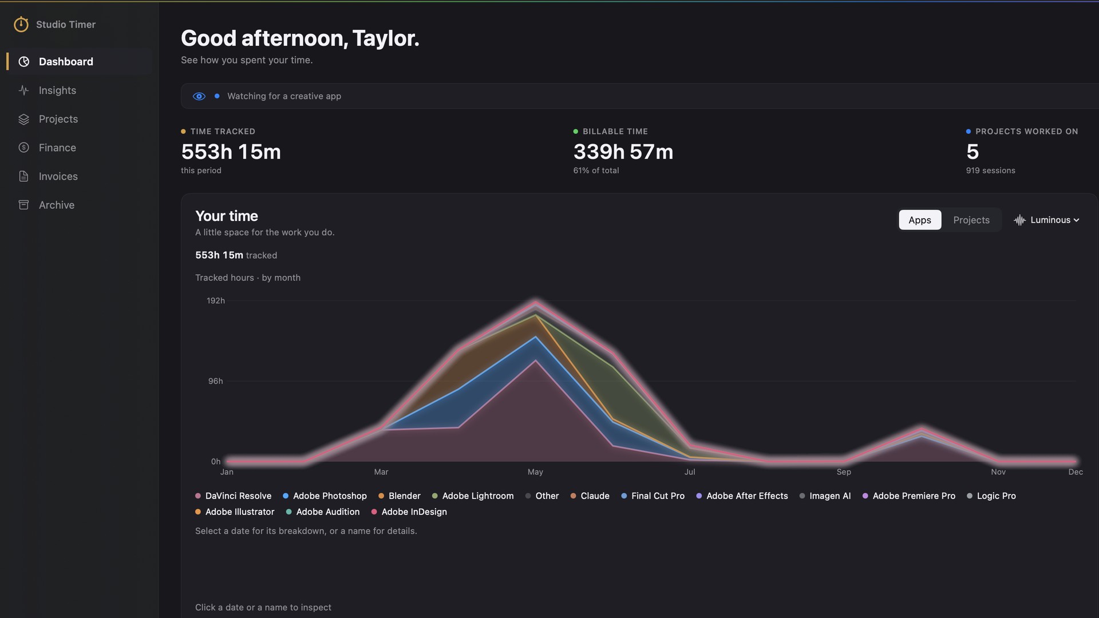Image resolution: width=1099 pixels, height=618 pixels.
Task: Click the Mar label on chart axis
Action: [x=381, y=472]
